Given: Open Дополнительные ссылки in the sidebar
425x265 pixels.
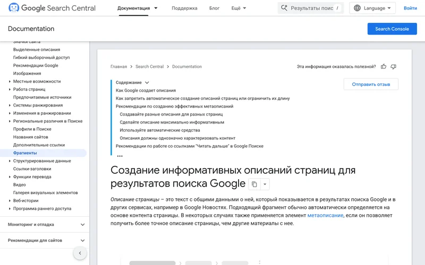Looking at the screenshot, I should pyautogui.click(x=39, y=145).
